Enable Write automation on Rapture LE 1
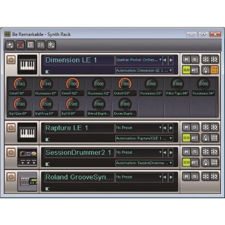Screen dimensions: 225x225 pyautogui.click(x=195, y=138)
